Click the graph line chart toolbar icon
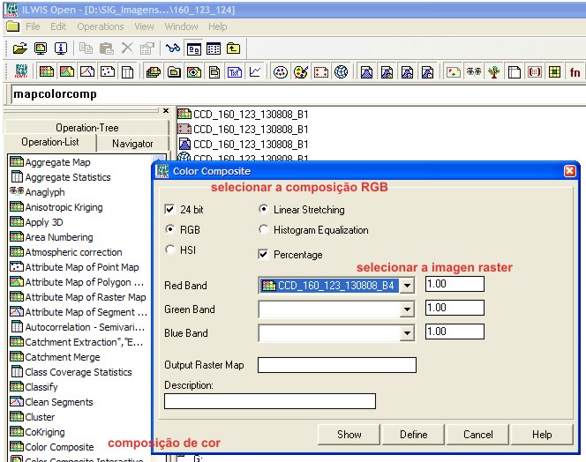Viewport: 586px width, 462px height. pyautogui.click(x=255, y=72)
